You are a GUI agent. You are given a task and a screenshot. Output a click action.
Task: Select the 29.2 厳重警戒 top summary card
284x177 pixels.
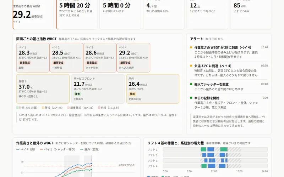[x=33, y=15]
